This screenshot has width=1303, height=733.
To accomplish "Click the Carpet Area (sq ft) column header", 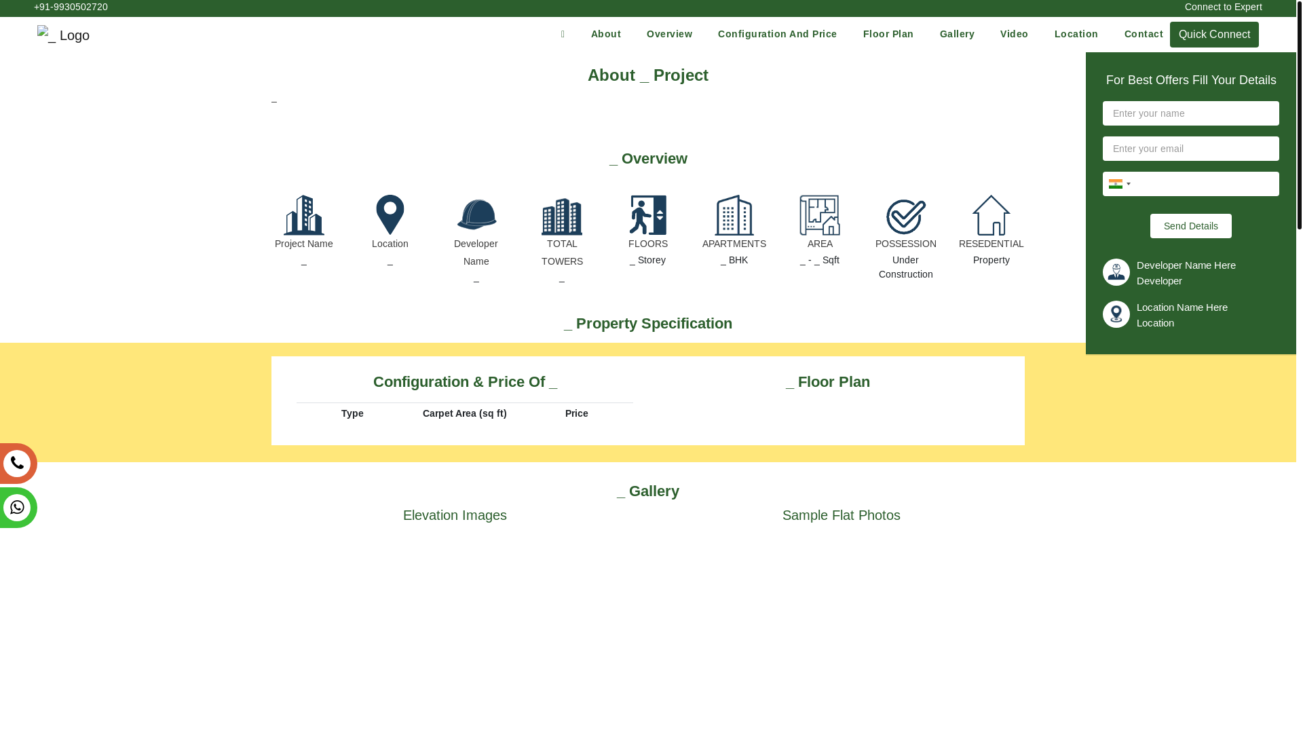I will [465, 413].
